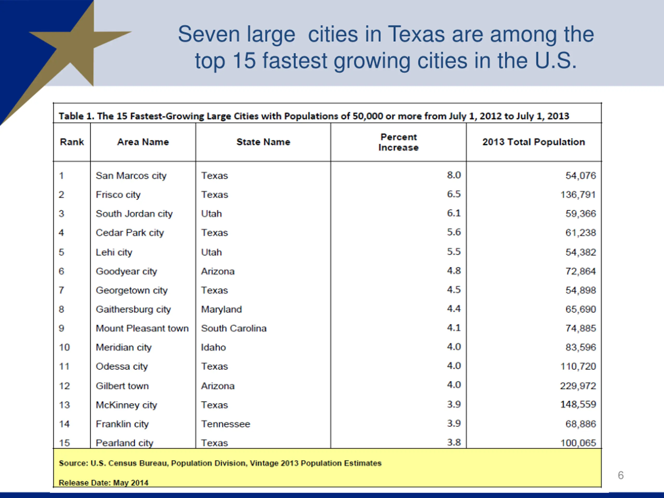Screen dimensions: 664x498
Task: Click the U.S. Census Bureau source line
Action: (x=220, y=463)
